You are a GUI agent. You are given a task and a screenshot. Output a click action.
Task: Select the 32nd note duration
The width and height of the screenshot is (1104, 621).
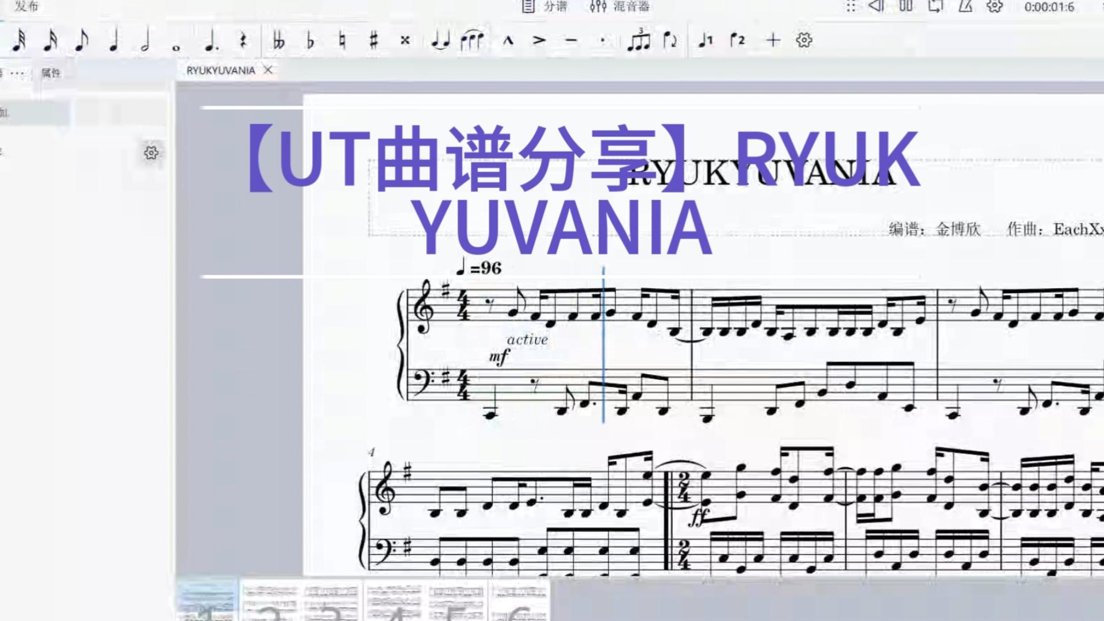[19, 40]
